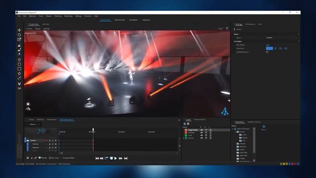Click the crossed-tools icon in sequencer footer
The image size is (316, 178).
28,158
